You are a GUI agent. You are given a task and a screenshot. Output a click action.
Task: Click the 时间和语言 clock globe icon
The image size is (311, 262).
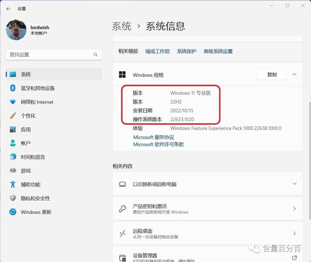coord(13,157)
